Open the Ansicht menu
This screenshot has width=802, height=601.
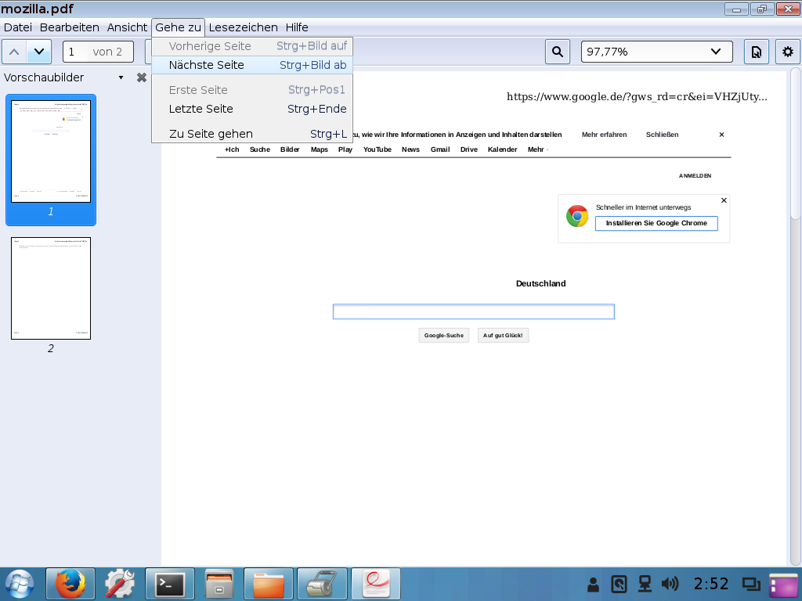coord(127,27)
